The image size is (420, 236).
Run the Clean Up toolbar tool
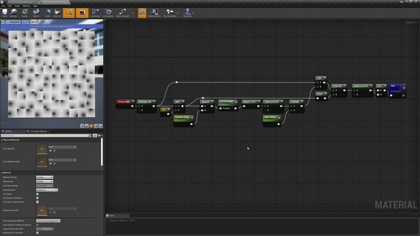pyautogui.click(x=57, y=12)
